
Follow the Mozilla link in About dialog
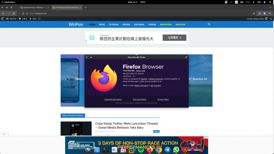pos(144,79)
